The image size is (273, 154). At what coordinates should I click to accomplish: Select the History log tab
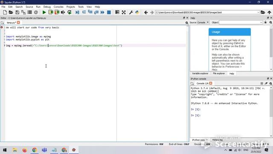coord(217,140)
